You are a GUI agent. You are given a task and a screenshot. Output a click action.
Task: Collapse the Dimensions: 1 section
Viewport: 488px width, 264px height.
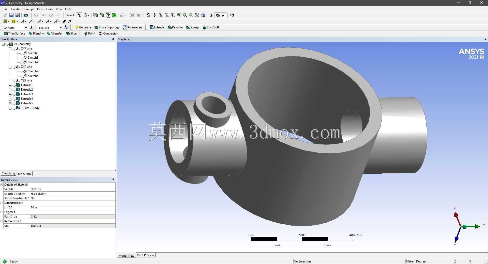pyautogui.click(x=2, y=203)
